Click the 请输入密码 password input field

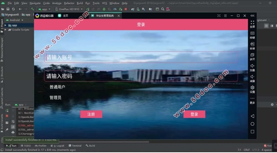point(141,76)
